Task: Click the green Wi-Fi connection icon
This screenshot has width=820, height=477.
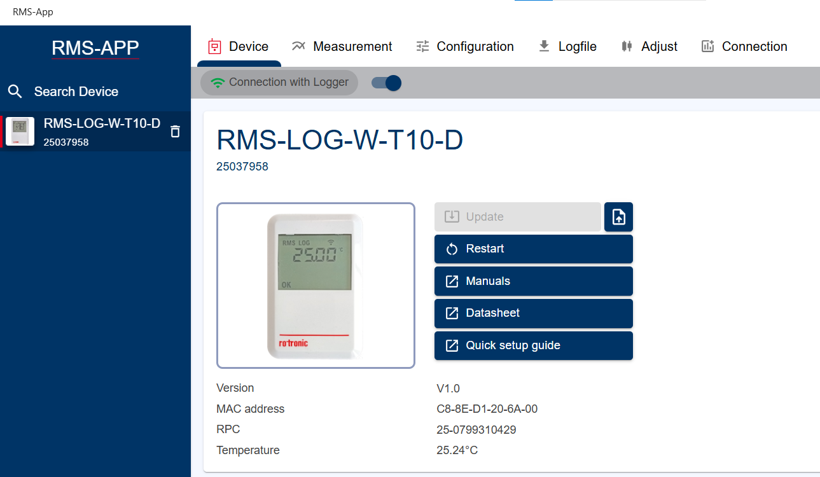Action: click(x=218, y=83)
